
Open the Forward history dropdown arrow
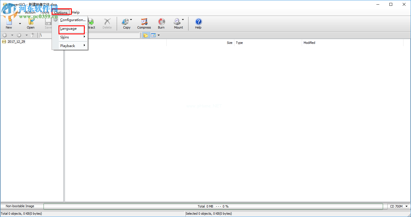pyautogui.click(x=27, y=35)
